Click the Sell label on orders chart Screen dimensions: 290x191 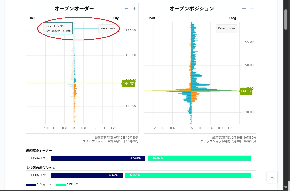(x=33, y=18)
